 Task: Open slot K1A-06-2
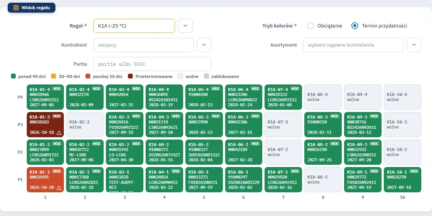click(244, 152)
